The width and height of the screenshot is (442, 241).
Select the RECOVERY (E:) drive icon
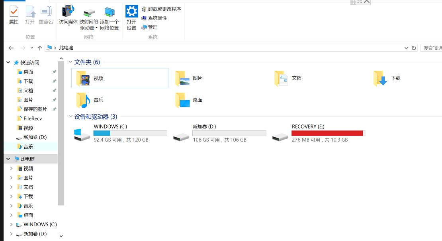pyautogui.click(x=280, y=137)
